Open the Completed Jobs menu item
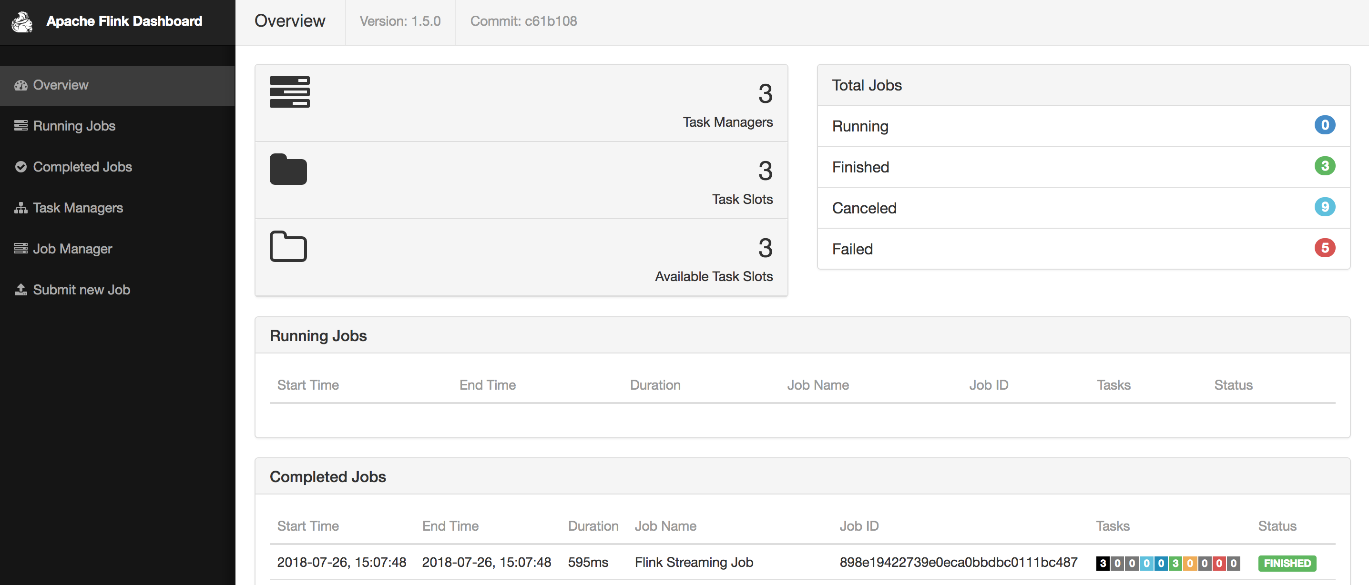1369x585 pixels. 82,167
